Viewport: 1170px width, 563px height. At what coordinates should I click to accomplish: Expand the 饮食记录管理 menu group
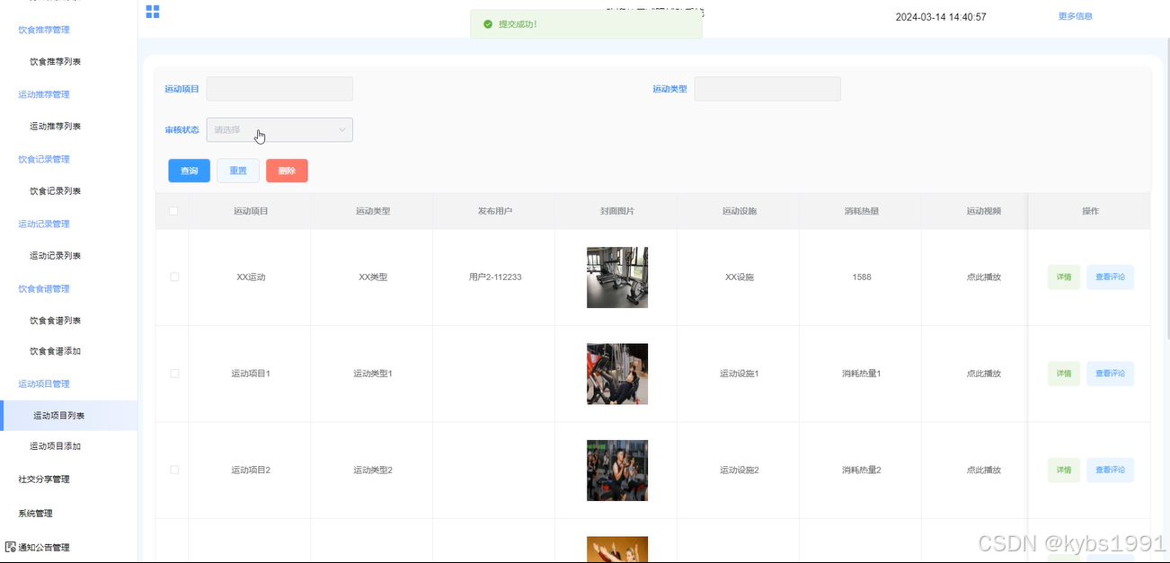pyautogui.click(x=44, y=159)
